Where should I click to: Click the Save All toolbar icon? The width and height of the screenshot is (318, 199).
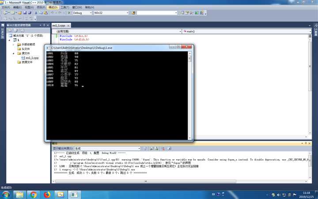click(30, 13)
